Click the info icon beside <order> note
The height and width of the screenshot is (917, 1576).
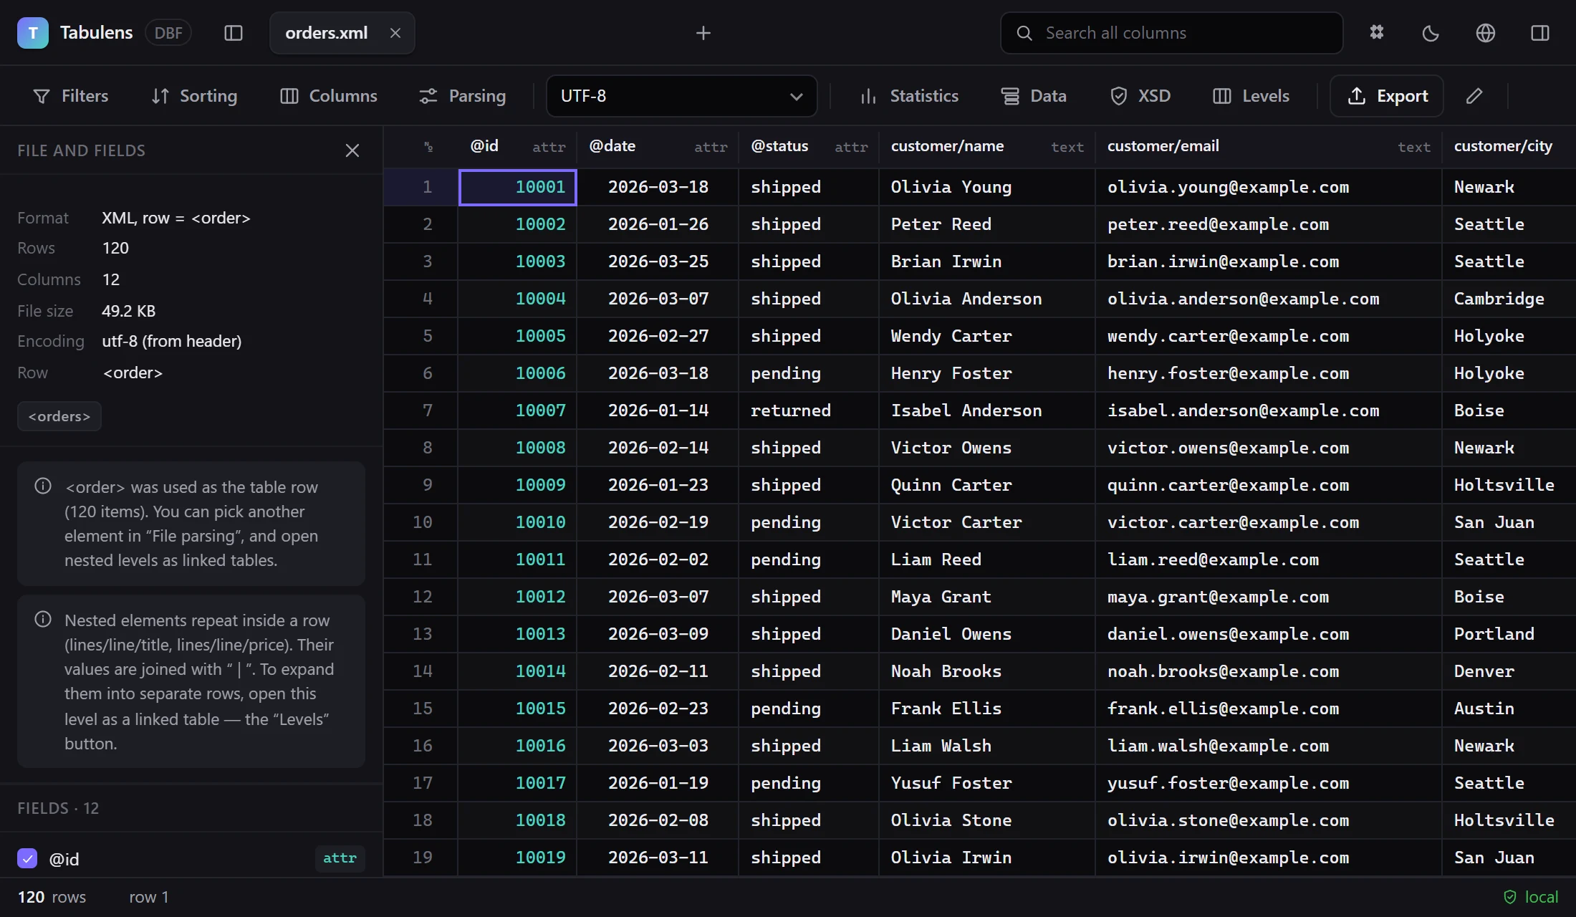(x=43, y=486)
